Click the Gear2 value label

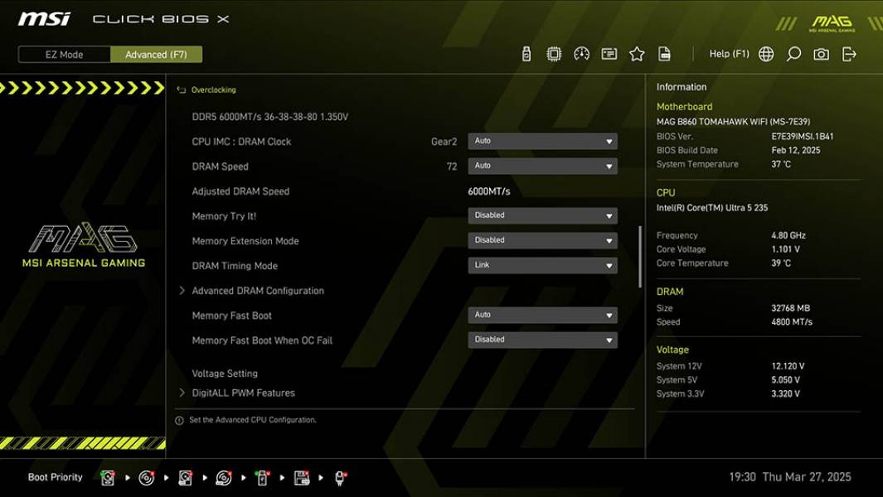(444, 142)
